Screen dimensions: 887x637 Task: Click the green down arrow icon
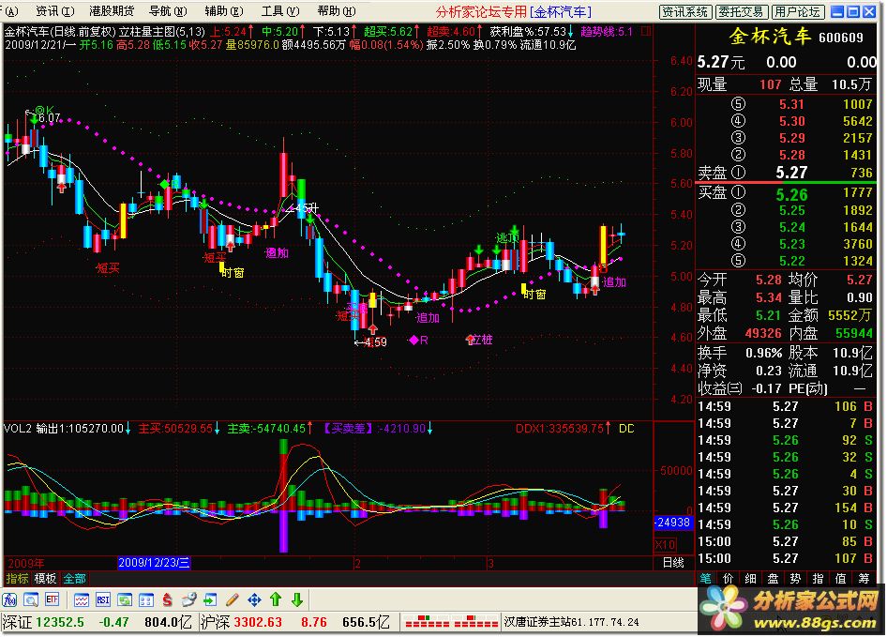[297, 599]
